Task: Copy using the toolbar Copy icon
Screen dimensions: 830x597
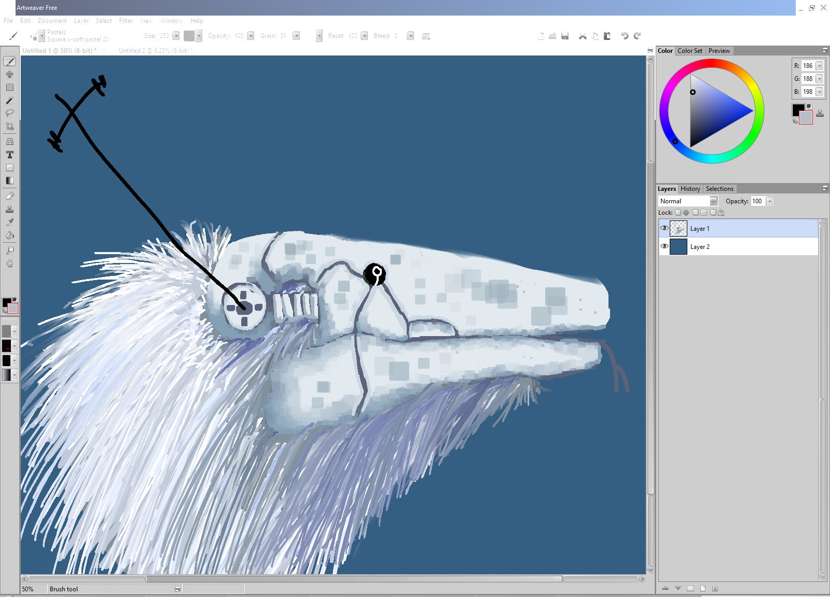Action: tap(595, 36)
